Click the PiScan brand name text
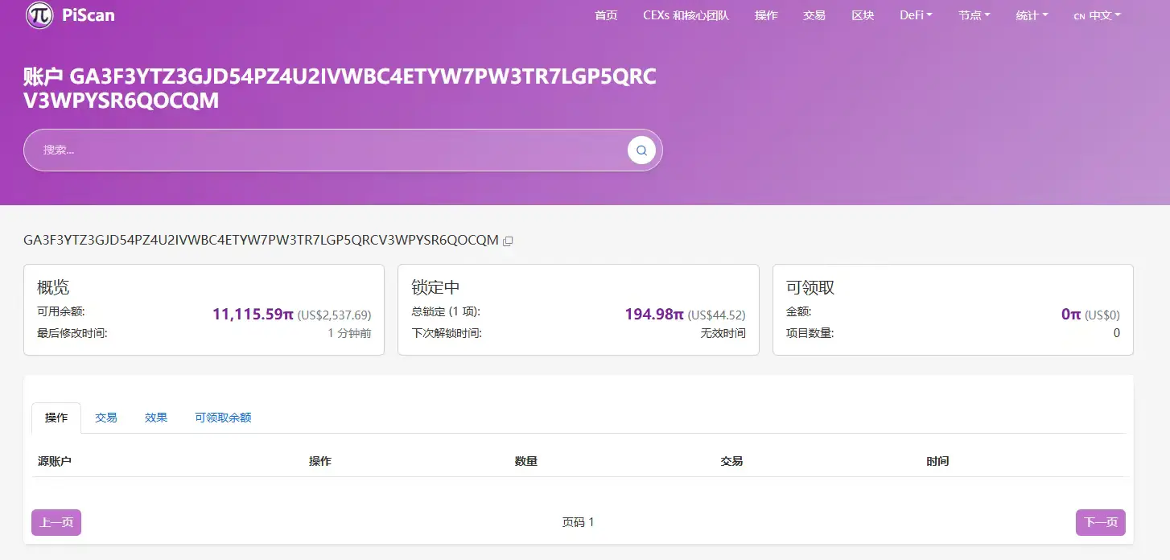1170x560 pixels. tap(89, 14)
